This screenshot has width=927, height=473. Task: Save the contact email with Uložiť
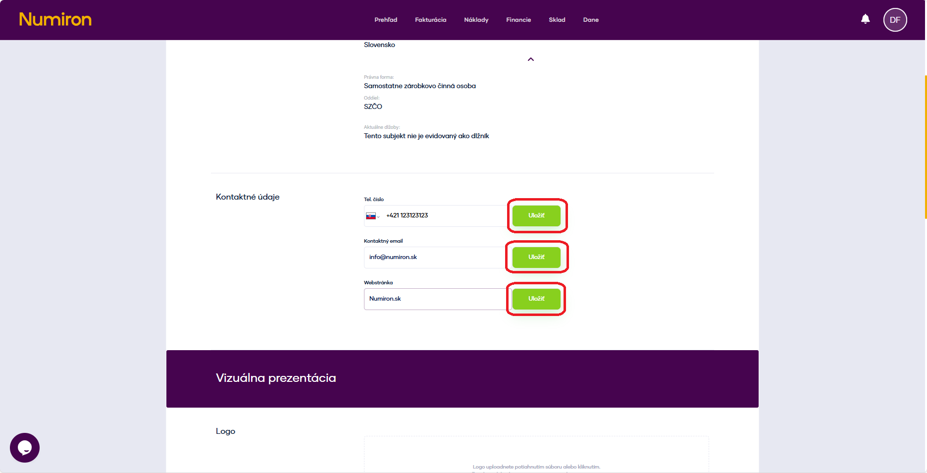(536, 257)
